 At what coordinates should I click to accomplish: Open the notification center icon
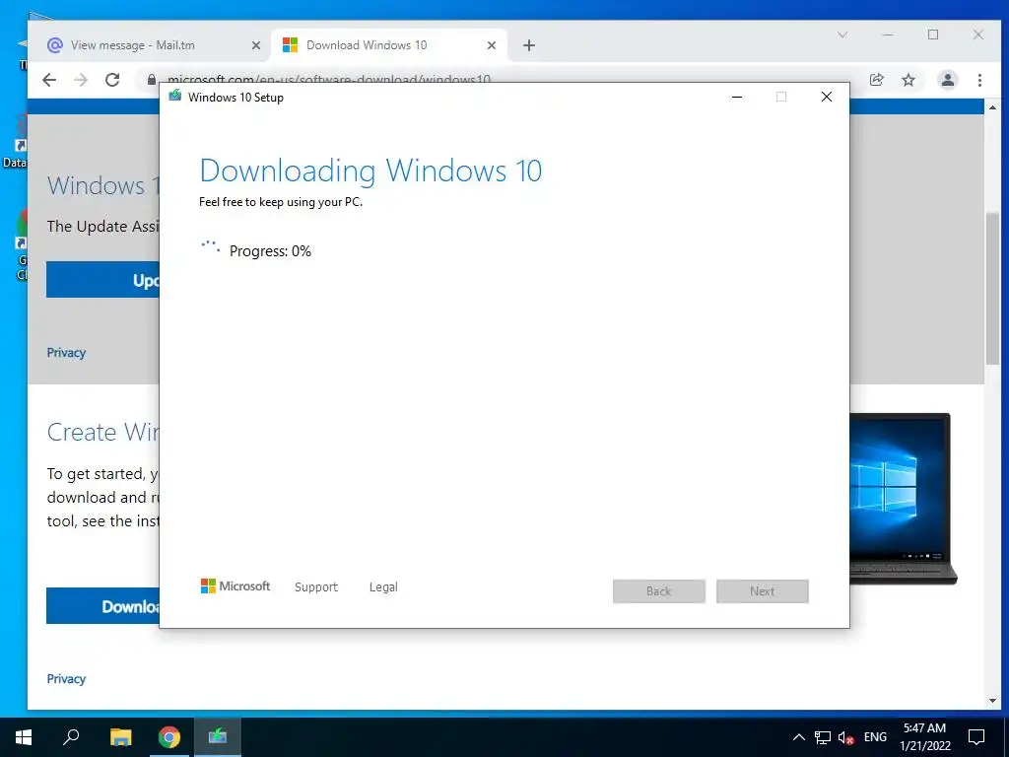click(976, 737)
